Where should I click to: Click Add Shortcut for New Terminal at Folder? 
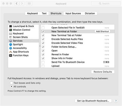point(102,31)
